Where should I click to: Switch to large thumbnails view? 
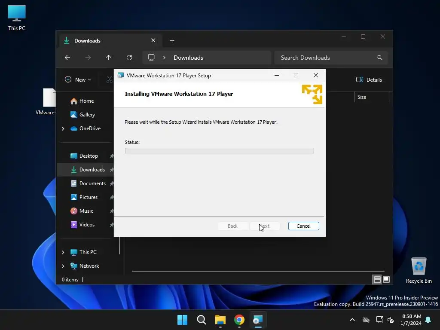click(x=386, y=279)
